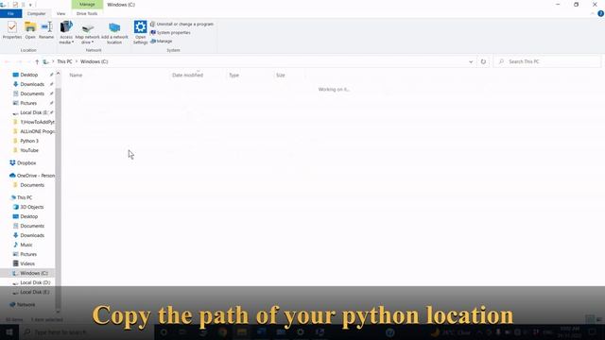Sort by the Name column header
Viewport: 605px width, 340px height.
click(x=76, y=76)
